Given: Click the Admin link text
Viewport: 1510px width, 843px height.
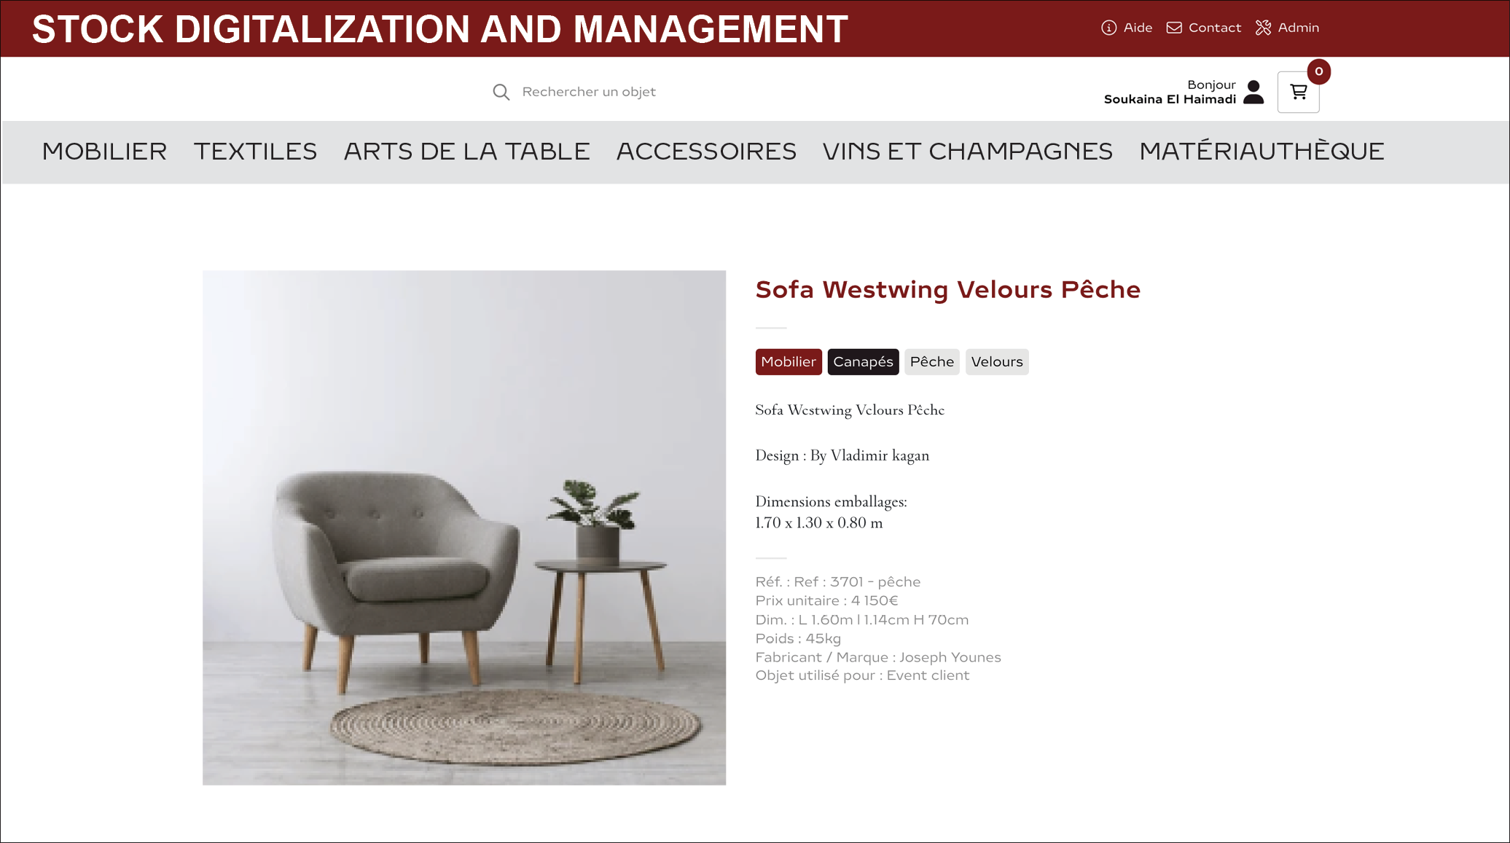Looking at the screenshot, I should coord(1299,28).
